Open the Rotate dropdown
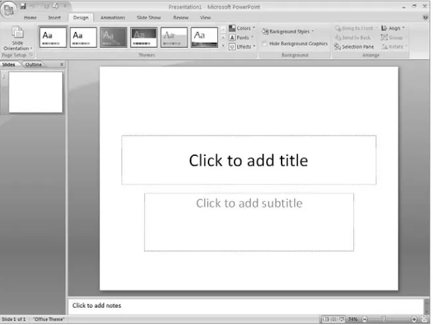433x325 pixels. [x=394, y=47]
